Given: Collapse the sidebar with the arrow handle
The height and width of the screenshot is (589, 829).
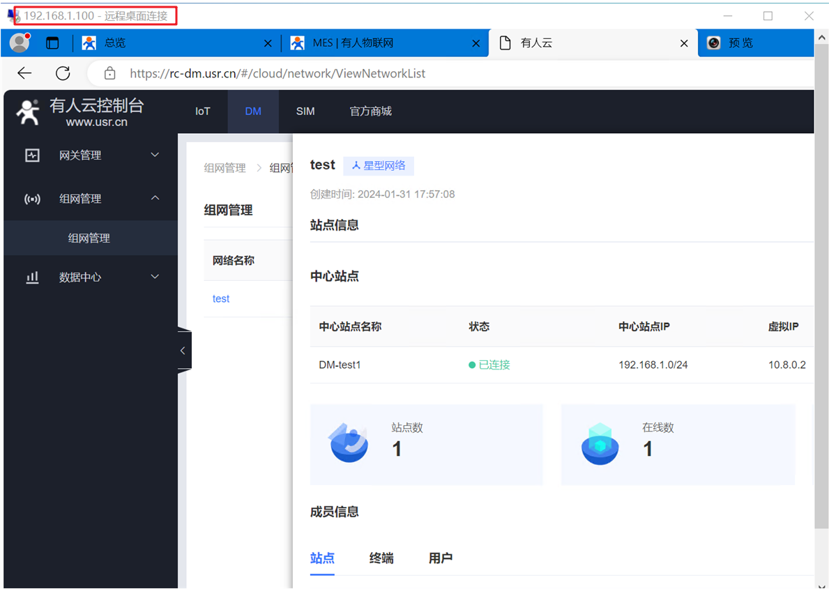Looking at the screenshot, I should tap(183, 351).
